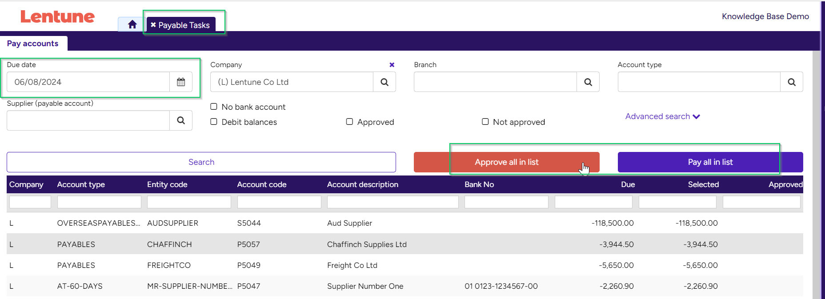
Task: Click account code P5049
Action: pyautogui.click(x=249, y=265)
